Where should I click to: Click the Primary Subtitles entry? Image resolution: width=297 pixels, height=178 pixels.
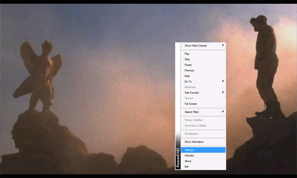[203, 120]
